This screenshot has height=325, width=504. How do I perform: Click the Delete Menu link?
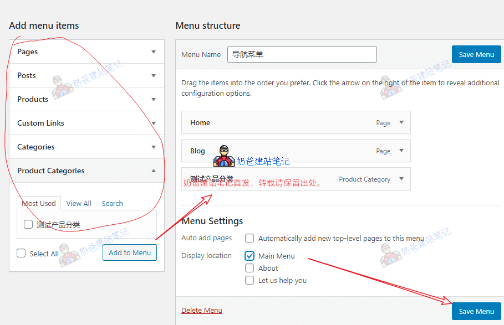point(202,310)
